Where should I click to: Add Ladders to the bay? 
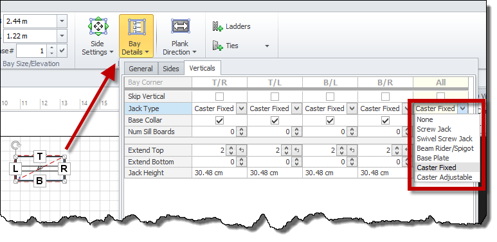[x=231, y=26]
